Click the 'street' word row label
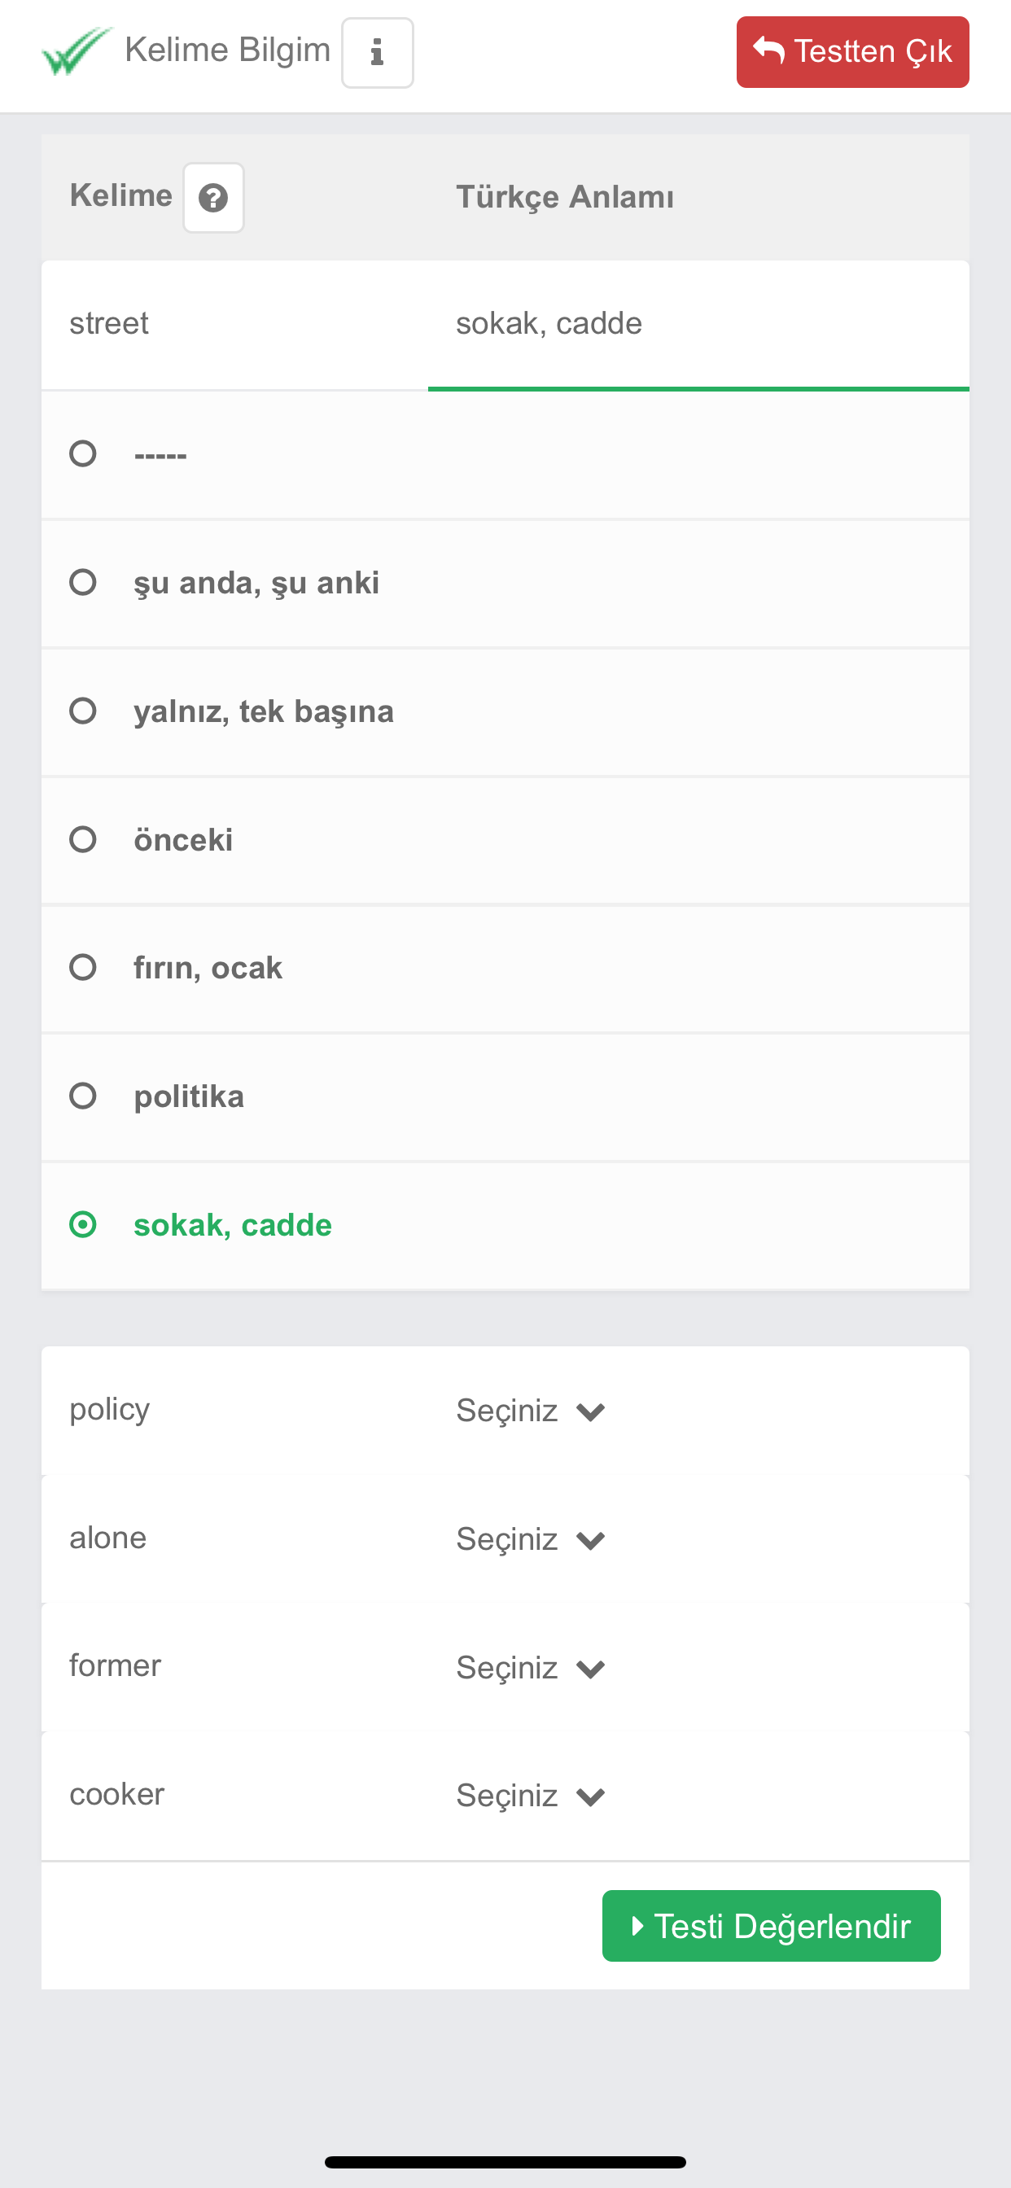Image resolution: width=1011 pixels, height=2188 pixels. [x=109, y=324]
